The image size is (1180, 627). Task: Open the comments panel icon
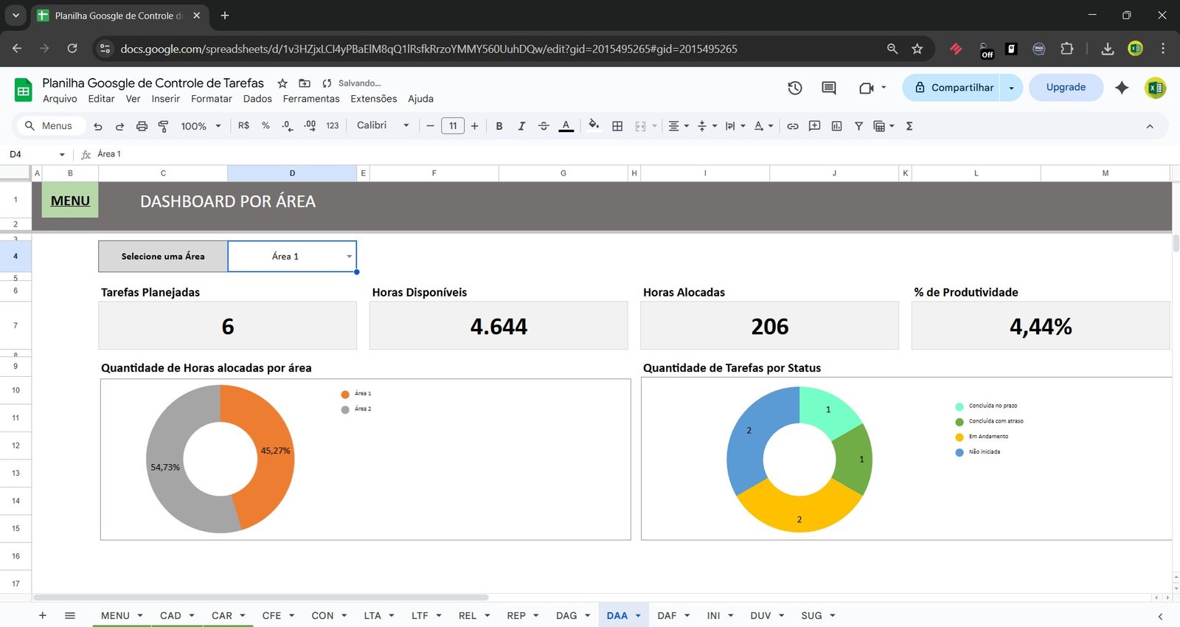pyautogui.click(x=828, y=88)
